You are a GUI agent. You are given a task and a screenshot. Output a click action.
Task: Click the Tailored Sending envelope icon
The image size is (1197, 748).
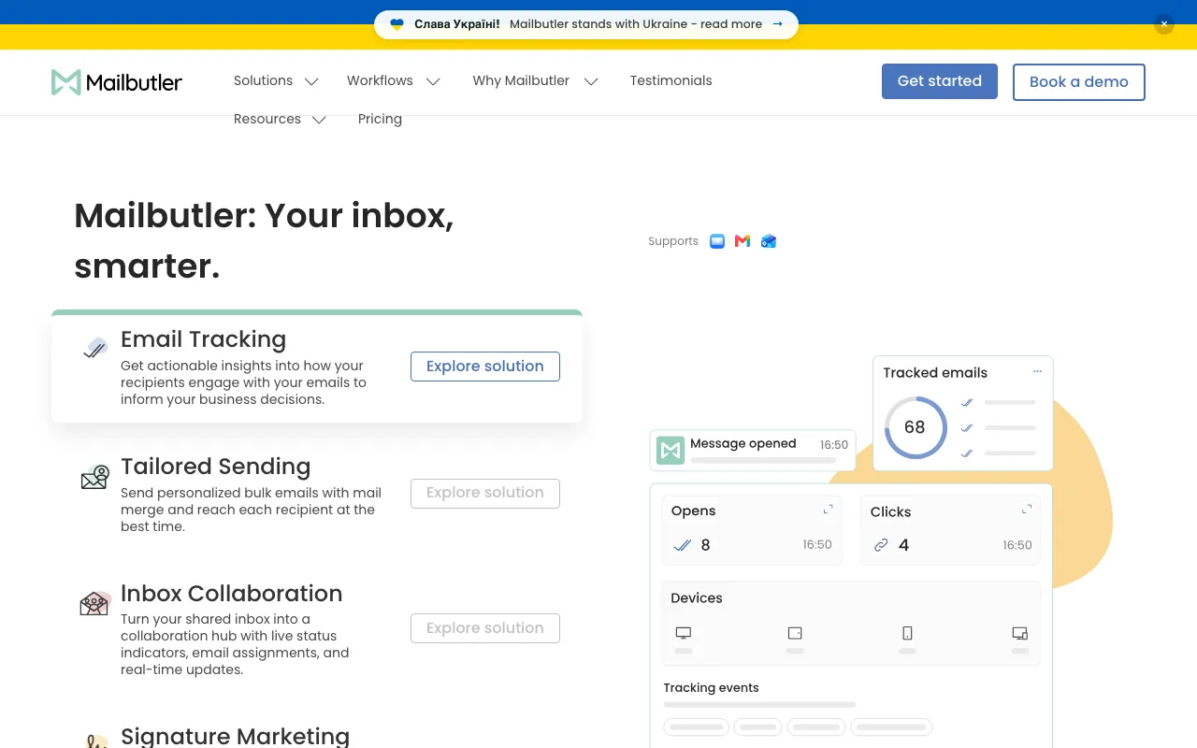coord(94,478)
